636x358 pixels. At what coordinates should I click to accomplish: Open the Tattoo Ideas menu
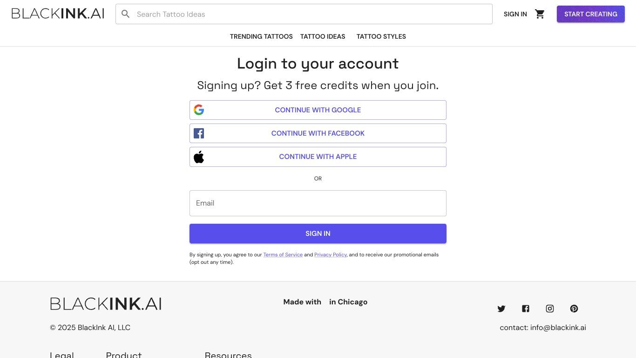point(323,36)
